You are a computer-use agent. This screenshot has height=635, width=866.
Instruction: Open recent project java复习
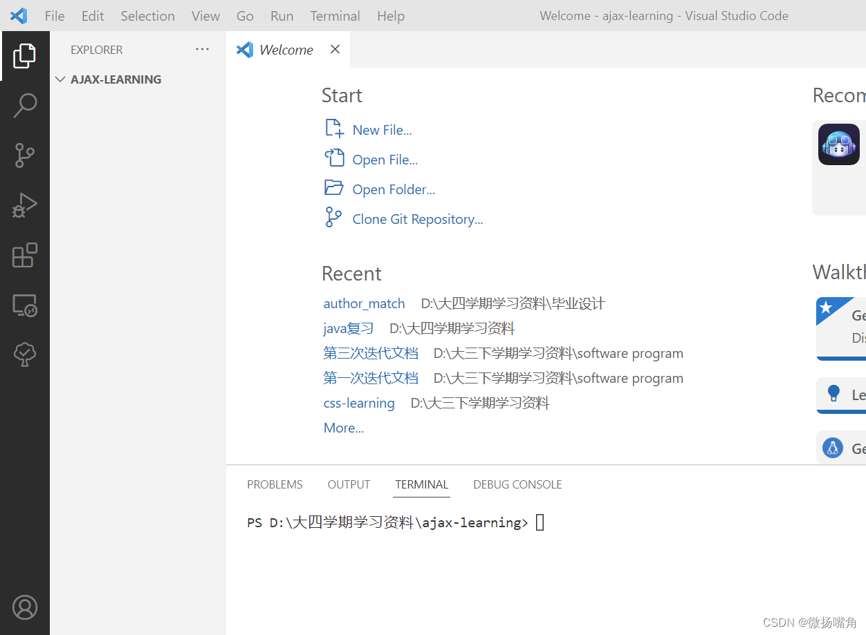pyautogui.click(x=349, y=328)
